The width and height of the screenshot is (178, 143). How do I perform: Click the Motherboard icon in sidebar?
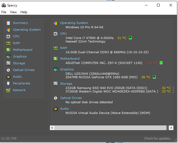tap(8, 50)
